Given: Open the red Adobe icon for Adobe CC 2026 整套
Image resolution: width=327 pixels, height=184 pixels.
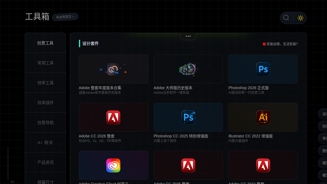Looking at the screenshot, I should tap(113, 117).
